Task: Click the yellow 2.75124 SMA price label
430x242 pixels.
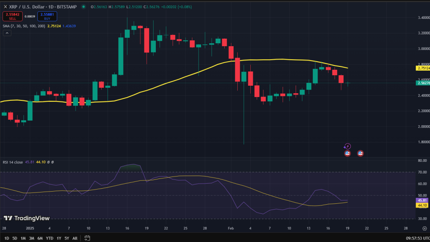Action: point(423,68)
